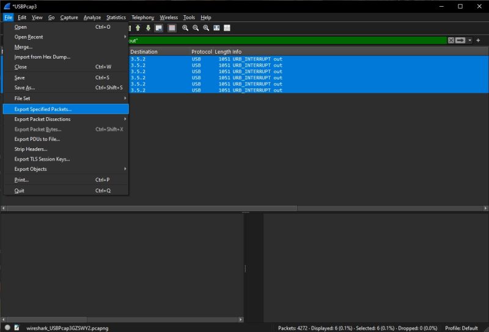The width and height of the screenshot is (489, 332).
Task: Click right arrow of packet list horizontal scrollbar
Action: 485,208
